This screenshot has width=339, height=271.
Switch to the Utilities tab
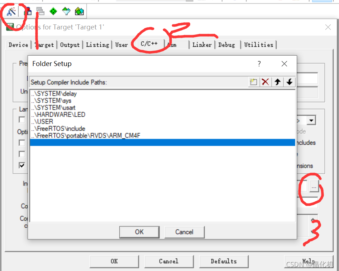click(259, 45)
